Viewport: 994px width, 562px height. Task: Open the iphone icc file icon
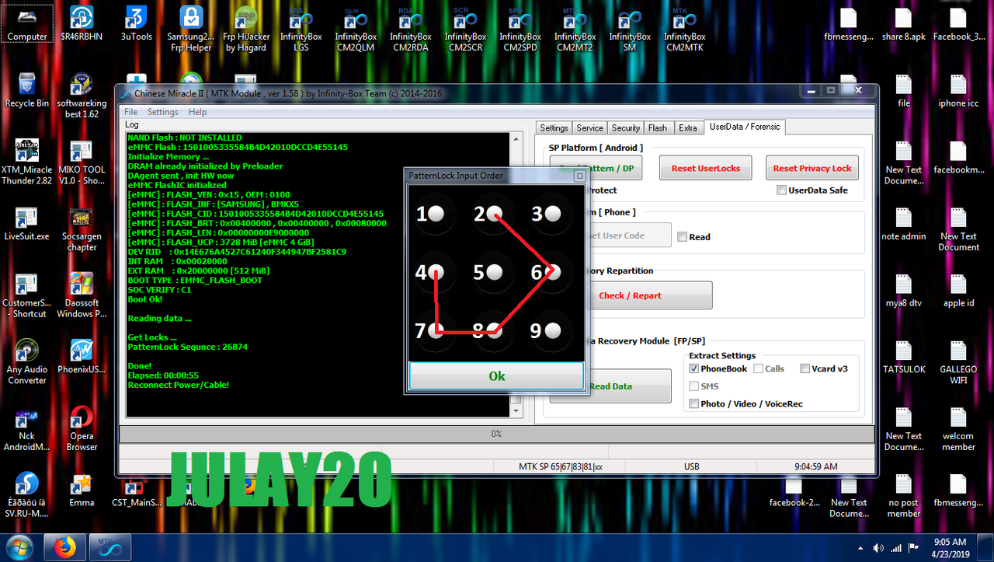958,90
